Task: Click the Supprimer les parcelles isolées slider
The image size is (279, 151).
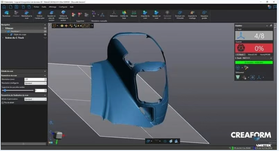Action: point(18,90)
